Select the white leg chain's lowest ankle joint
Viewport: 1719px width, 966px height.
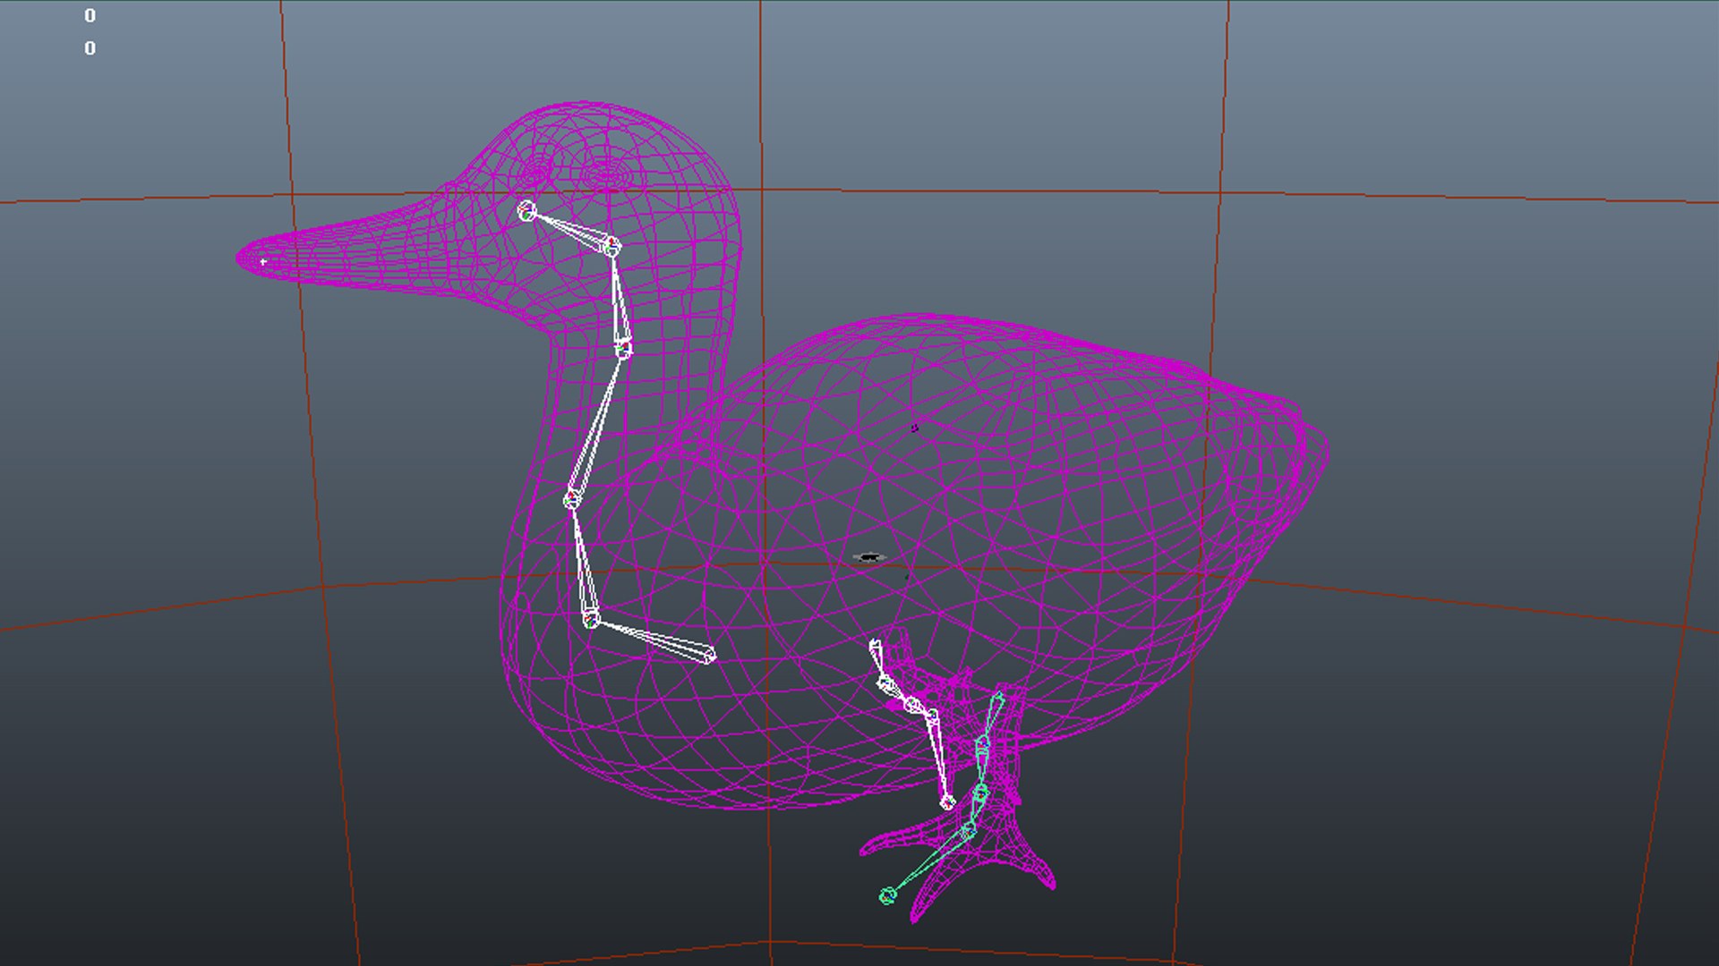tap(947, 803)
